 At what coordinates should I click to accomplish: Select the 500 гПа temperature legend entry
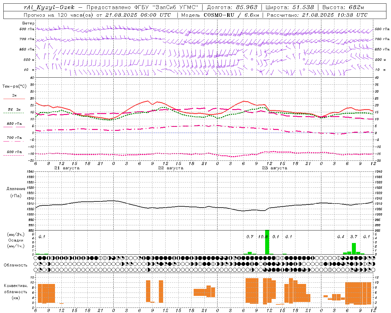tap(14, 152)
